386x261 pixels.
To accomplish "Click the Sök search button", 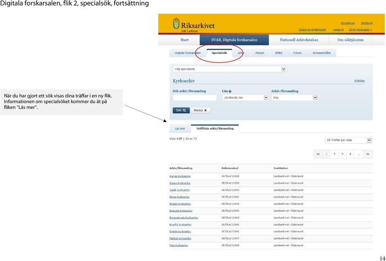I will click(x=181, y=110).
